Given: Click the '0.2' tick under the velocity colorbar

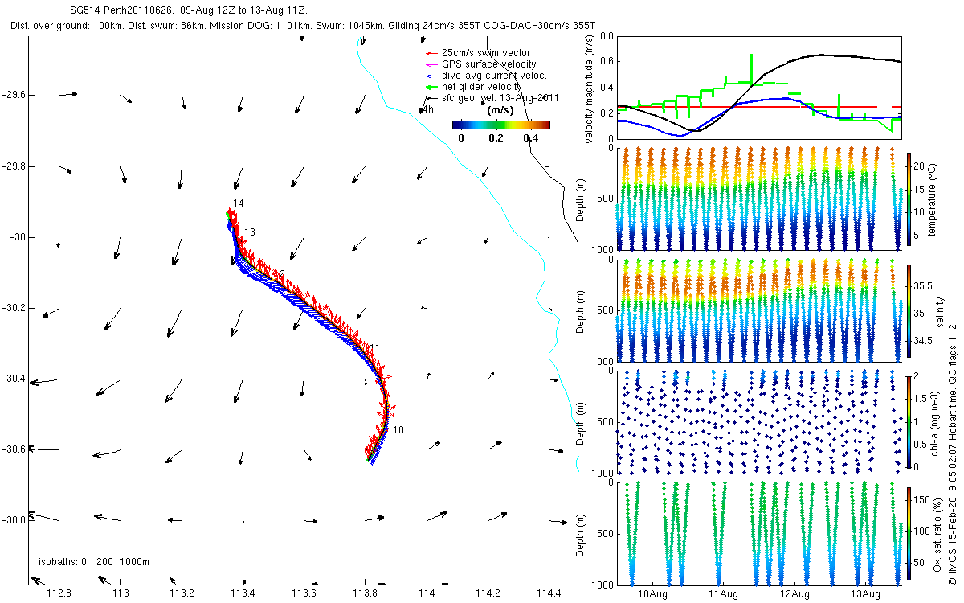Looking at the screenshot, I should 496,138.
